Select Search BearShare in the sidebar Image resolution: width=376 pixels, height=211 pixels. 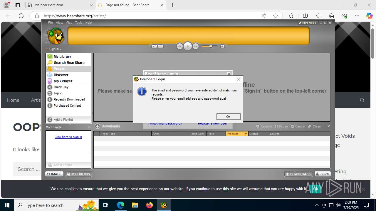tap(68, 62)
